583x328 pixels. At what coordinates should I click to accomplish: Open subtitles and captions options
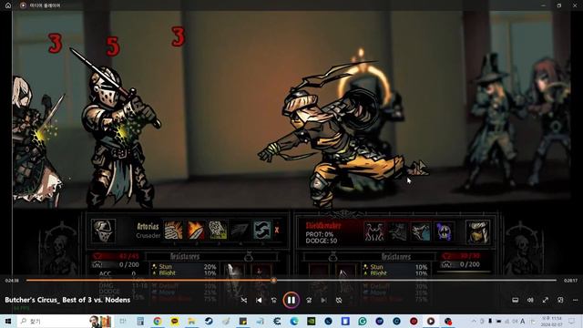pyautogui.click(x=516, y=300)
